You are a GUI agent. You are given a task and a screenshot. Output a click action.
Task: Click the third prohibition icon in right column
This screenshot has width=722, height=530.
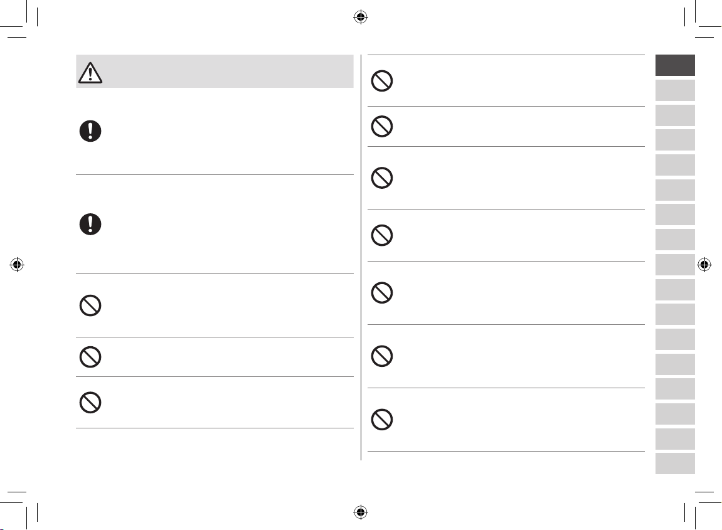tap(382, 178)
